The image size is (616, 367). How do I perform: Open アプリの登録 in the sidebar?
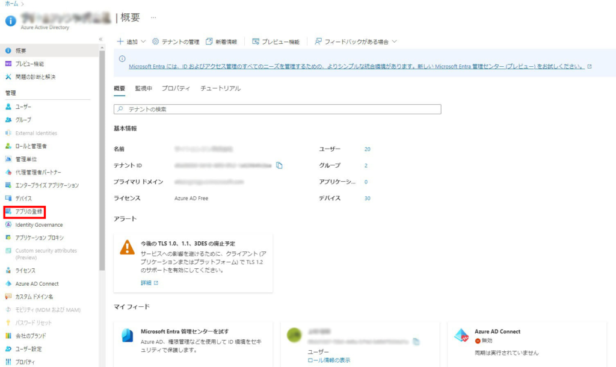point(29,211)
